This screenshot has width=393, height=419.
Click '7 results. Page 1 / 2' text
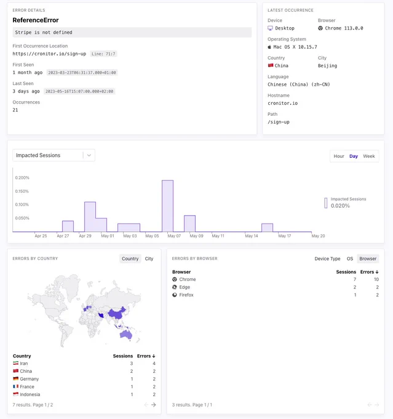click(x=33, y=405)
